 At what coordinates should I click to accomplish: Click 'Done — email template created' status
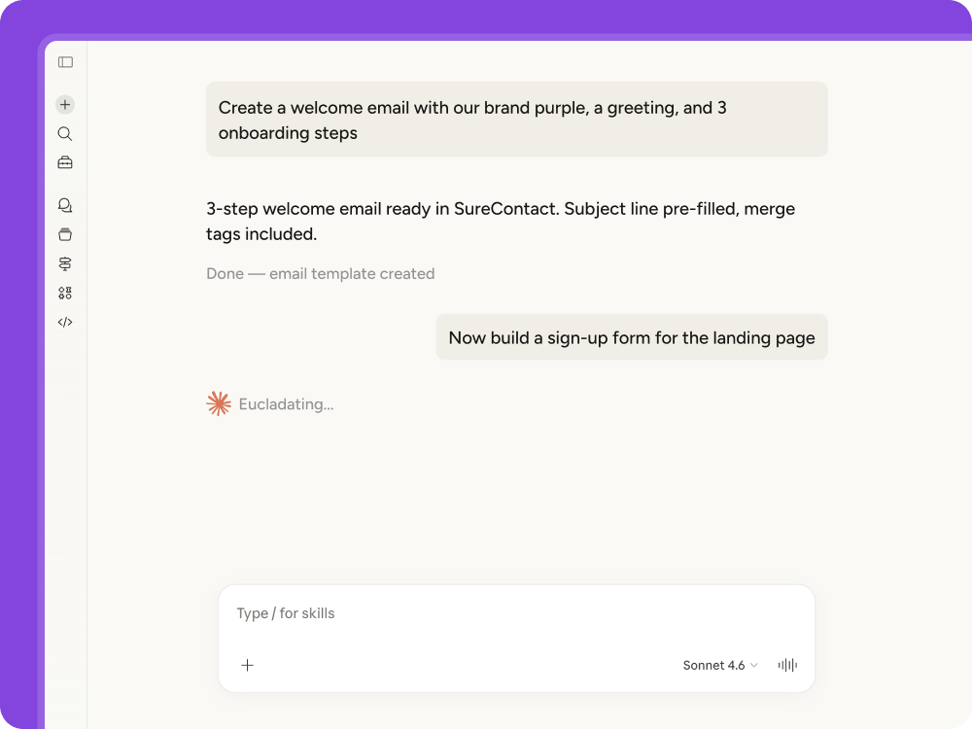(x=320, y=274)
